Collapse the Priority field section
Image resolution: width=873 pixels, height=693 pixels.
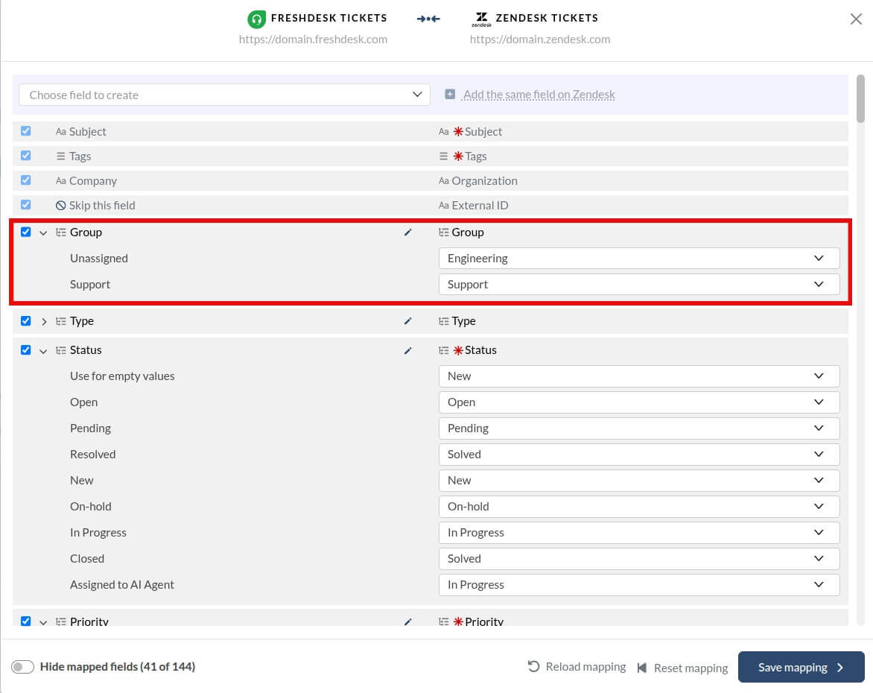[43, 622]
